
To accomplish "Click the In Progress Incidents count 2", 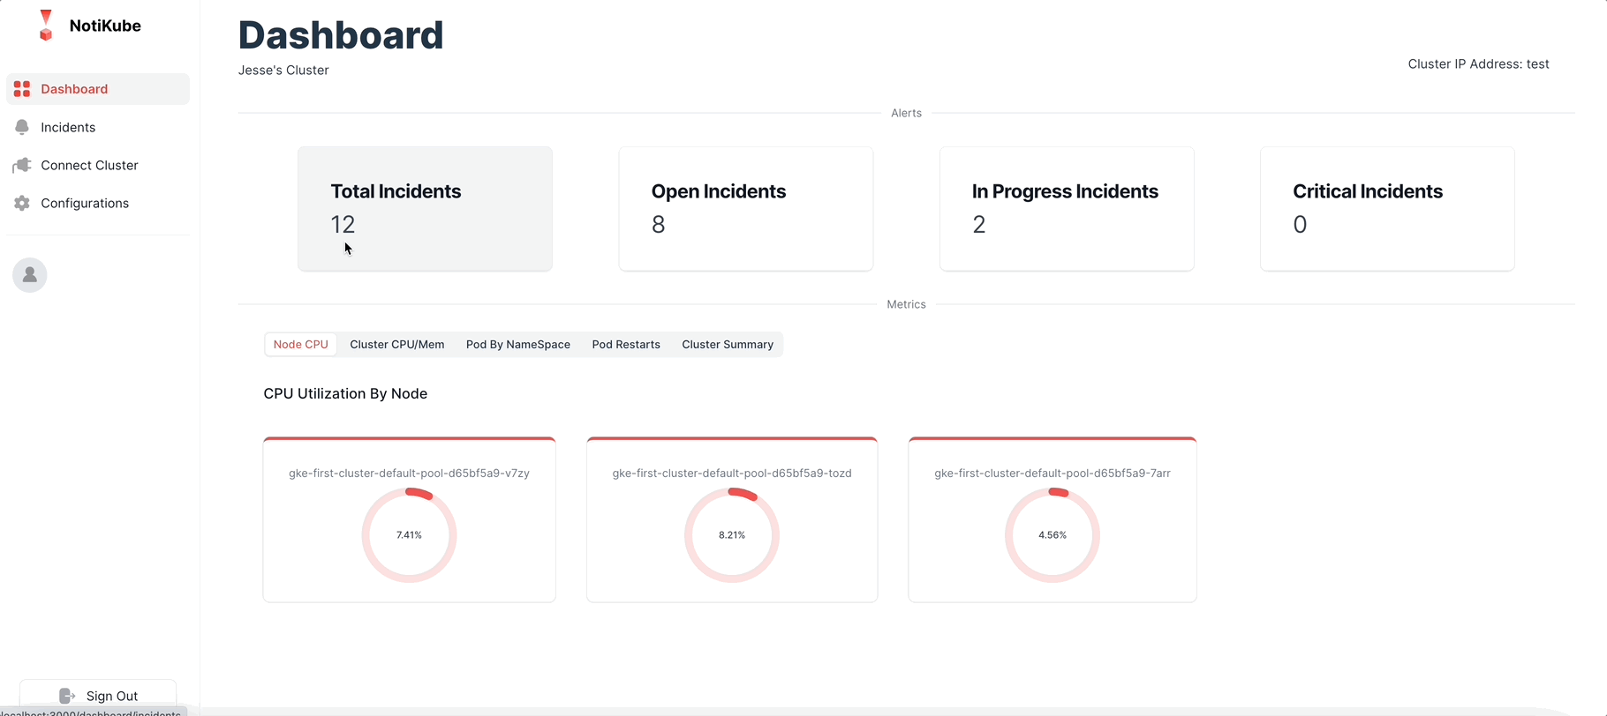I will [979, 225].
